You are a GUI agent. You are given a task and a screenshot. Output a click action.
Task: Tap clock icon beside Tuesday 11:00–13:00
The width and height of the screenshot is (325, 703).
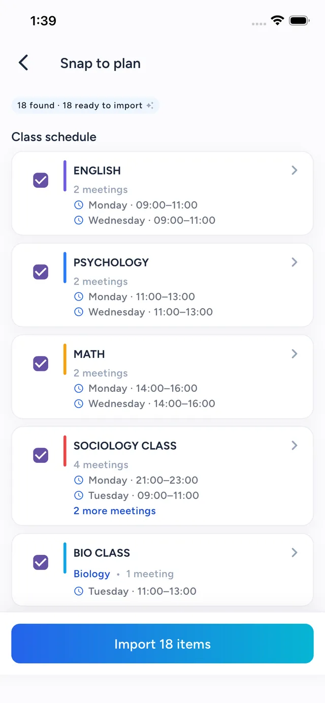(79, 591)
